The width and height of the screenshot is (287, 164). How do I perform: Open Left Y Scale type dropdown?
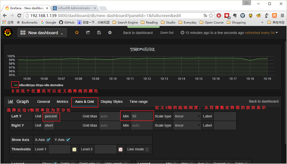(187, 116)
